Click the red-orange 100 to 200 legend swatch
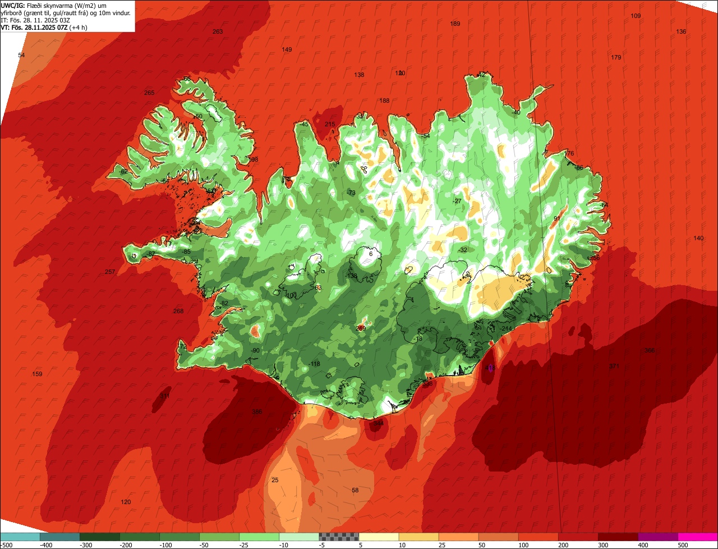This screenshot has height=549, width=718. 538,537
